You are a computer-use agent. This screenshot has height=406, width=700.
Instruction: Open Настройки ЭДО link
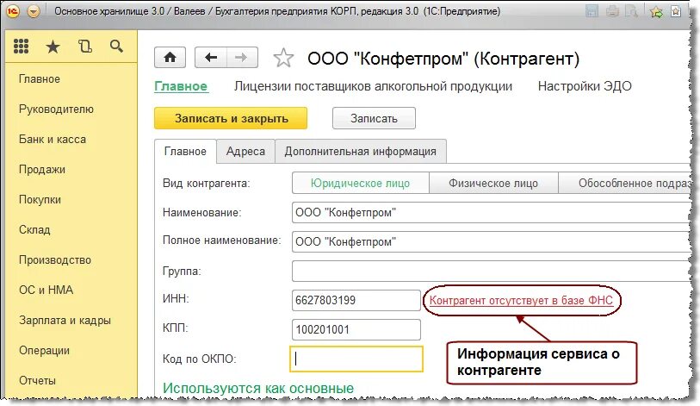(x=585, y=86)
